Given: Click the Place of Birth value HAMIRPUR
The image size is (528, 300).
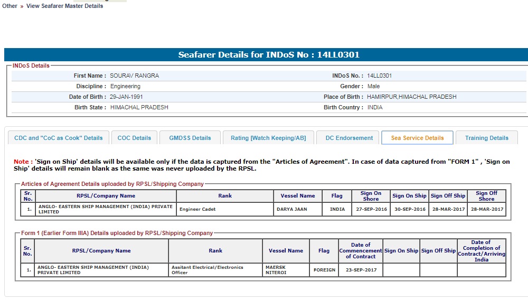Looking at the screenshot, I should (x=411, y=97).
